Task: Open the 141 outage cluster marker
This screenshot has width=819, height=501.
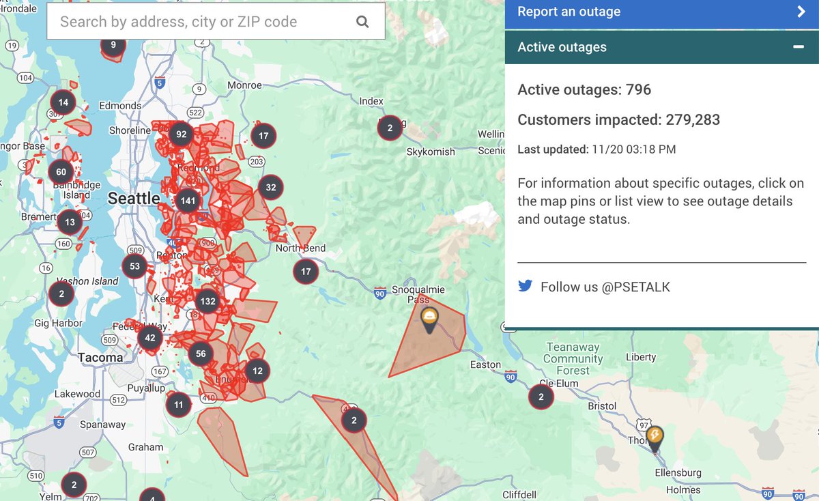Action: [x=187, y=201]
